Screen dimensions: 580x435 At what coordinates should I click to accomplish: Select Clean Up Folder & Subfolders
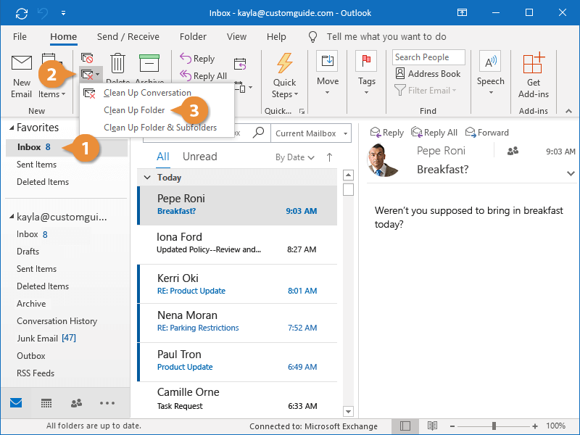click(x=157, y=128)
